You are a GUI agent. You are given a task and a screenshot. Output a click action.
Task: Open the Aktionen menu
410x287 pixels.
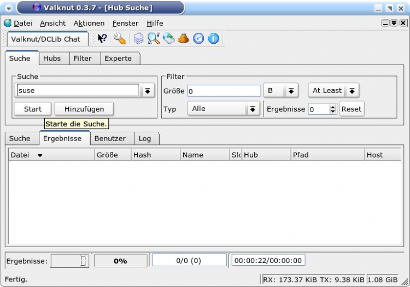click(x=89, y=24)
